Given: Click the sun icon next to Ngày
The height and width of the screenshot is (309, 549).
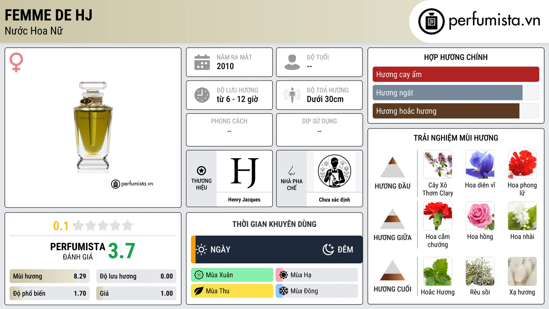Looking at the screenshot, I should click(x=201, y=249).
